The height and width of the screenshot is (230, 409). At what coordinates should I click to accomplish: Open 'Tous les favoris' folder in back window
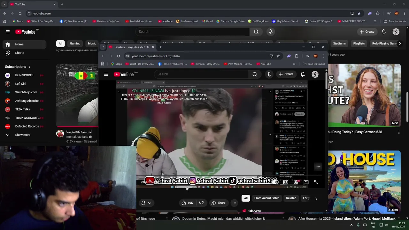(x=395, y=21)
